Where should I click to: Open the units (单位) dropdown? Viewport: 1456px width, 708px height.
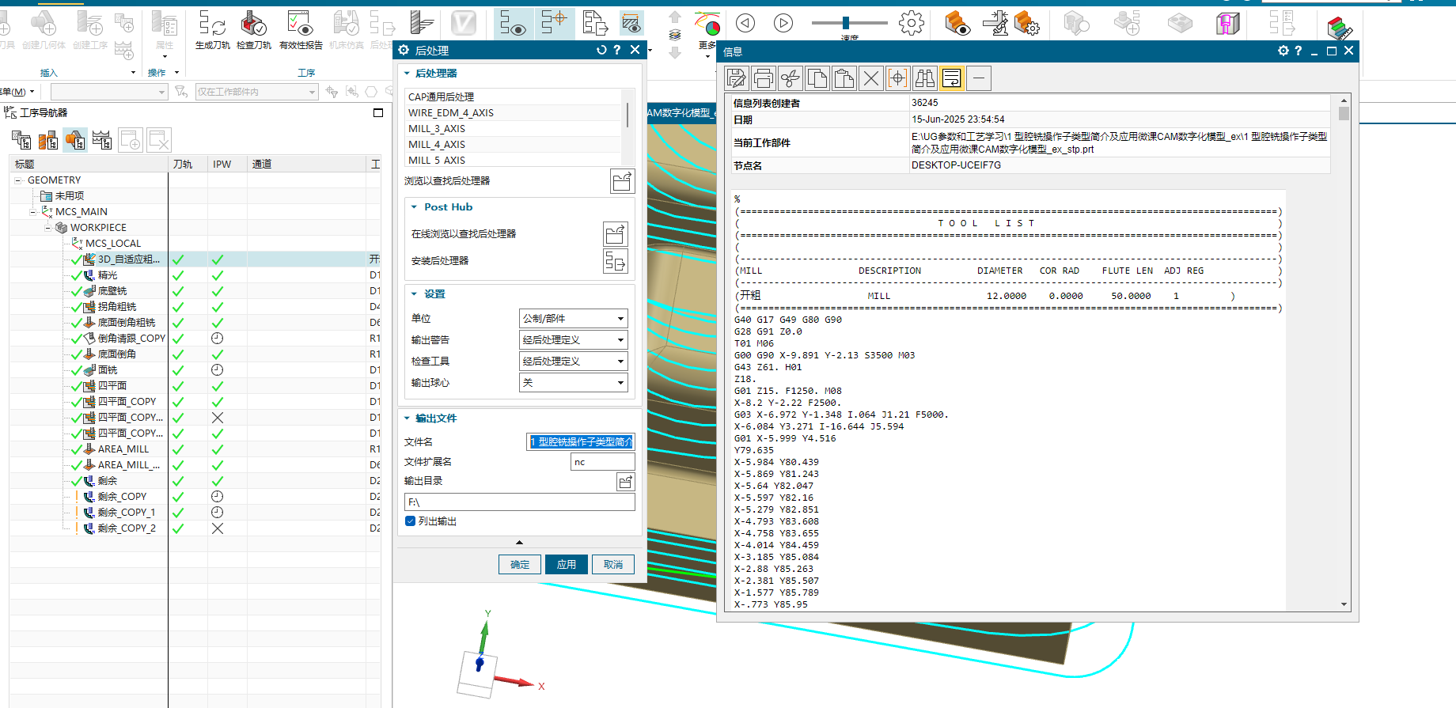click(573, 319)
